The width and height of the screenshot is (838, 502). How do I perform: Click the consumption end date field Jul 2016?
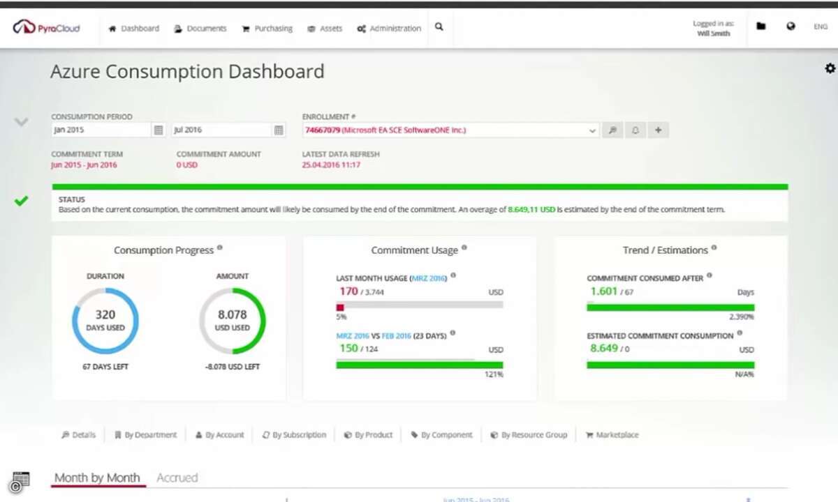coord(222,130)
